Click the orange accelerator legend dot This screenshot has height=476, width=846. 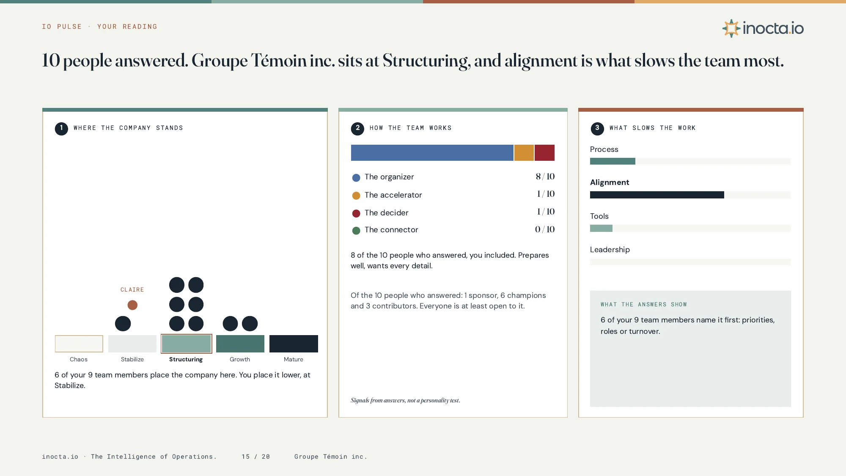(356, 195)
